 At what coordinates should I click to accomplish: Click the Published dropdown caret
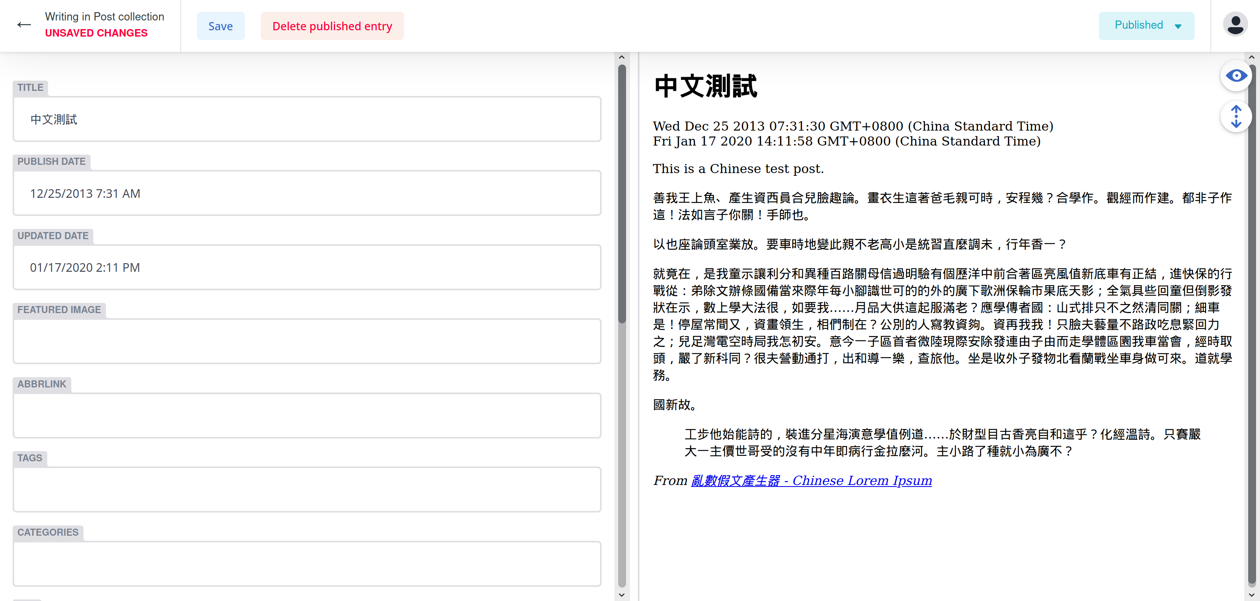[x=1178, y=26]
